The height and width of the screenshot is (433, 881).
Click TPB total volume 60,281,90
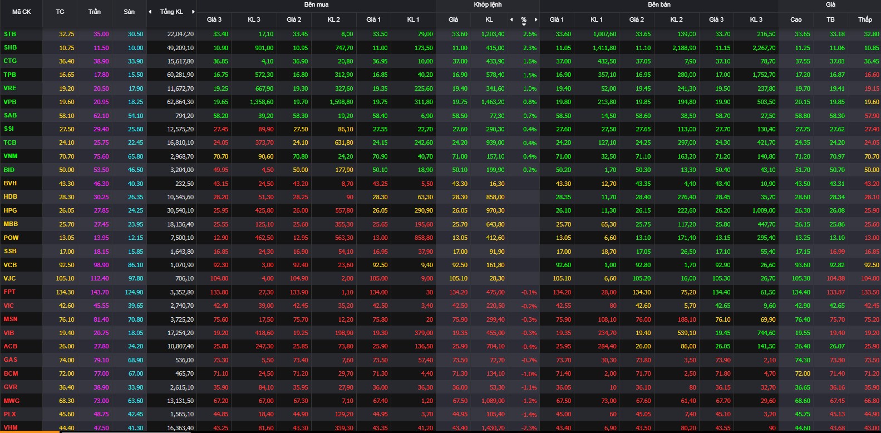(180, 75)
